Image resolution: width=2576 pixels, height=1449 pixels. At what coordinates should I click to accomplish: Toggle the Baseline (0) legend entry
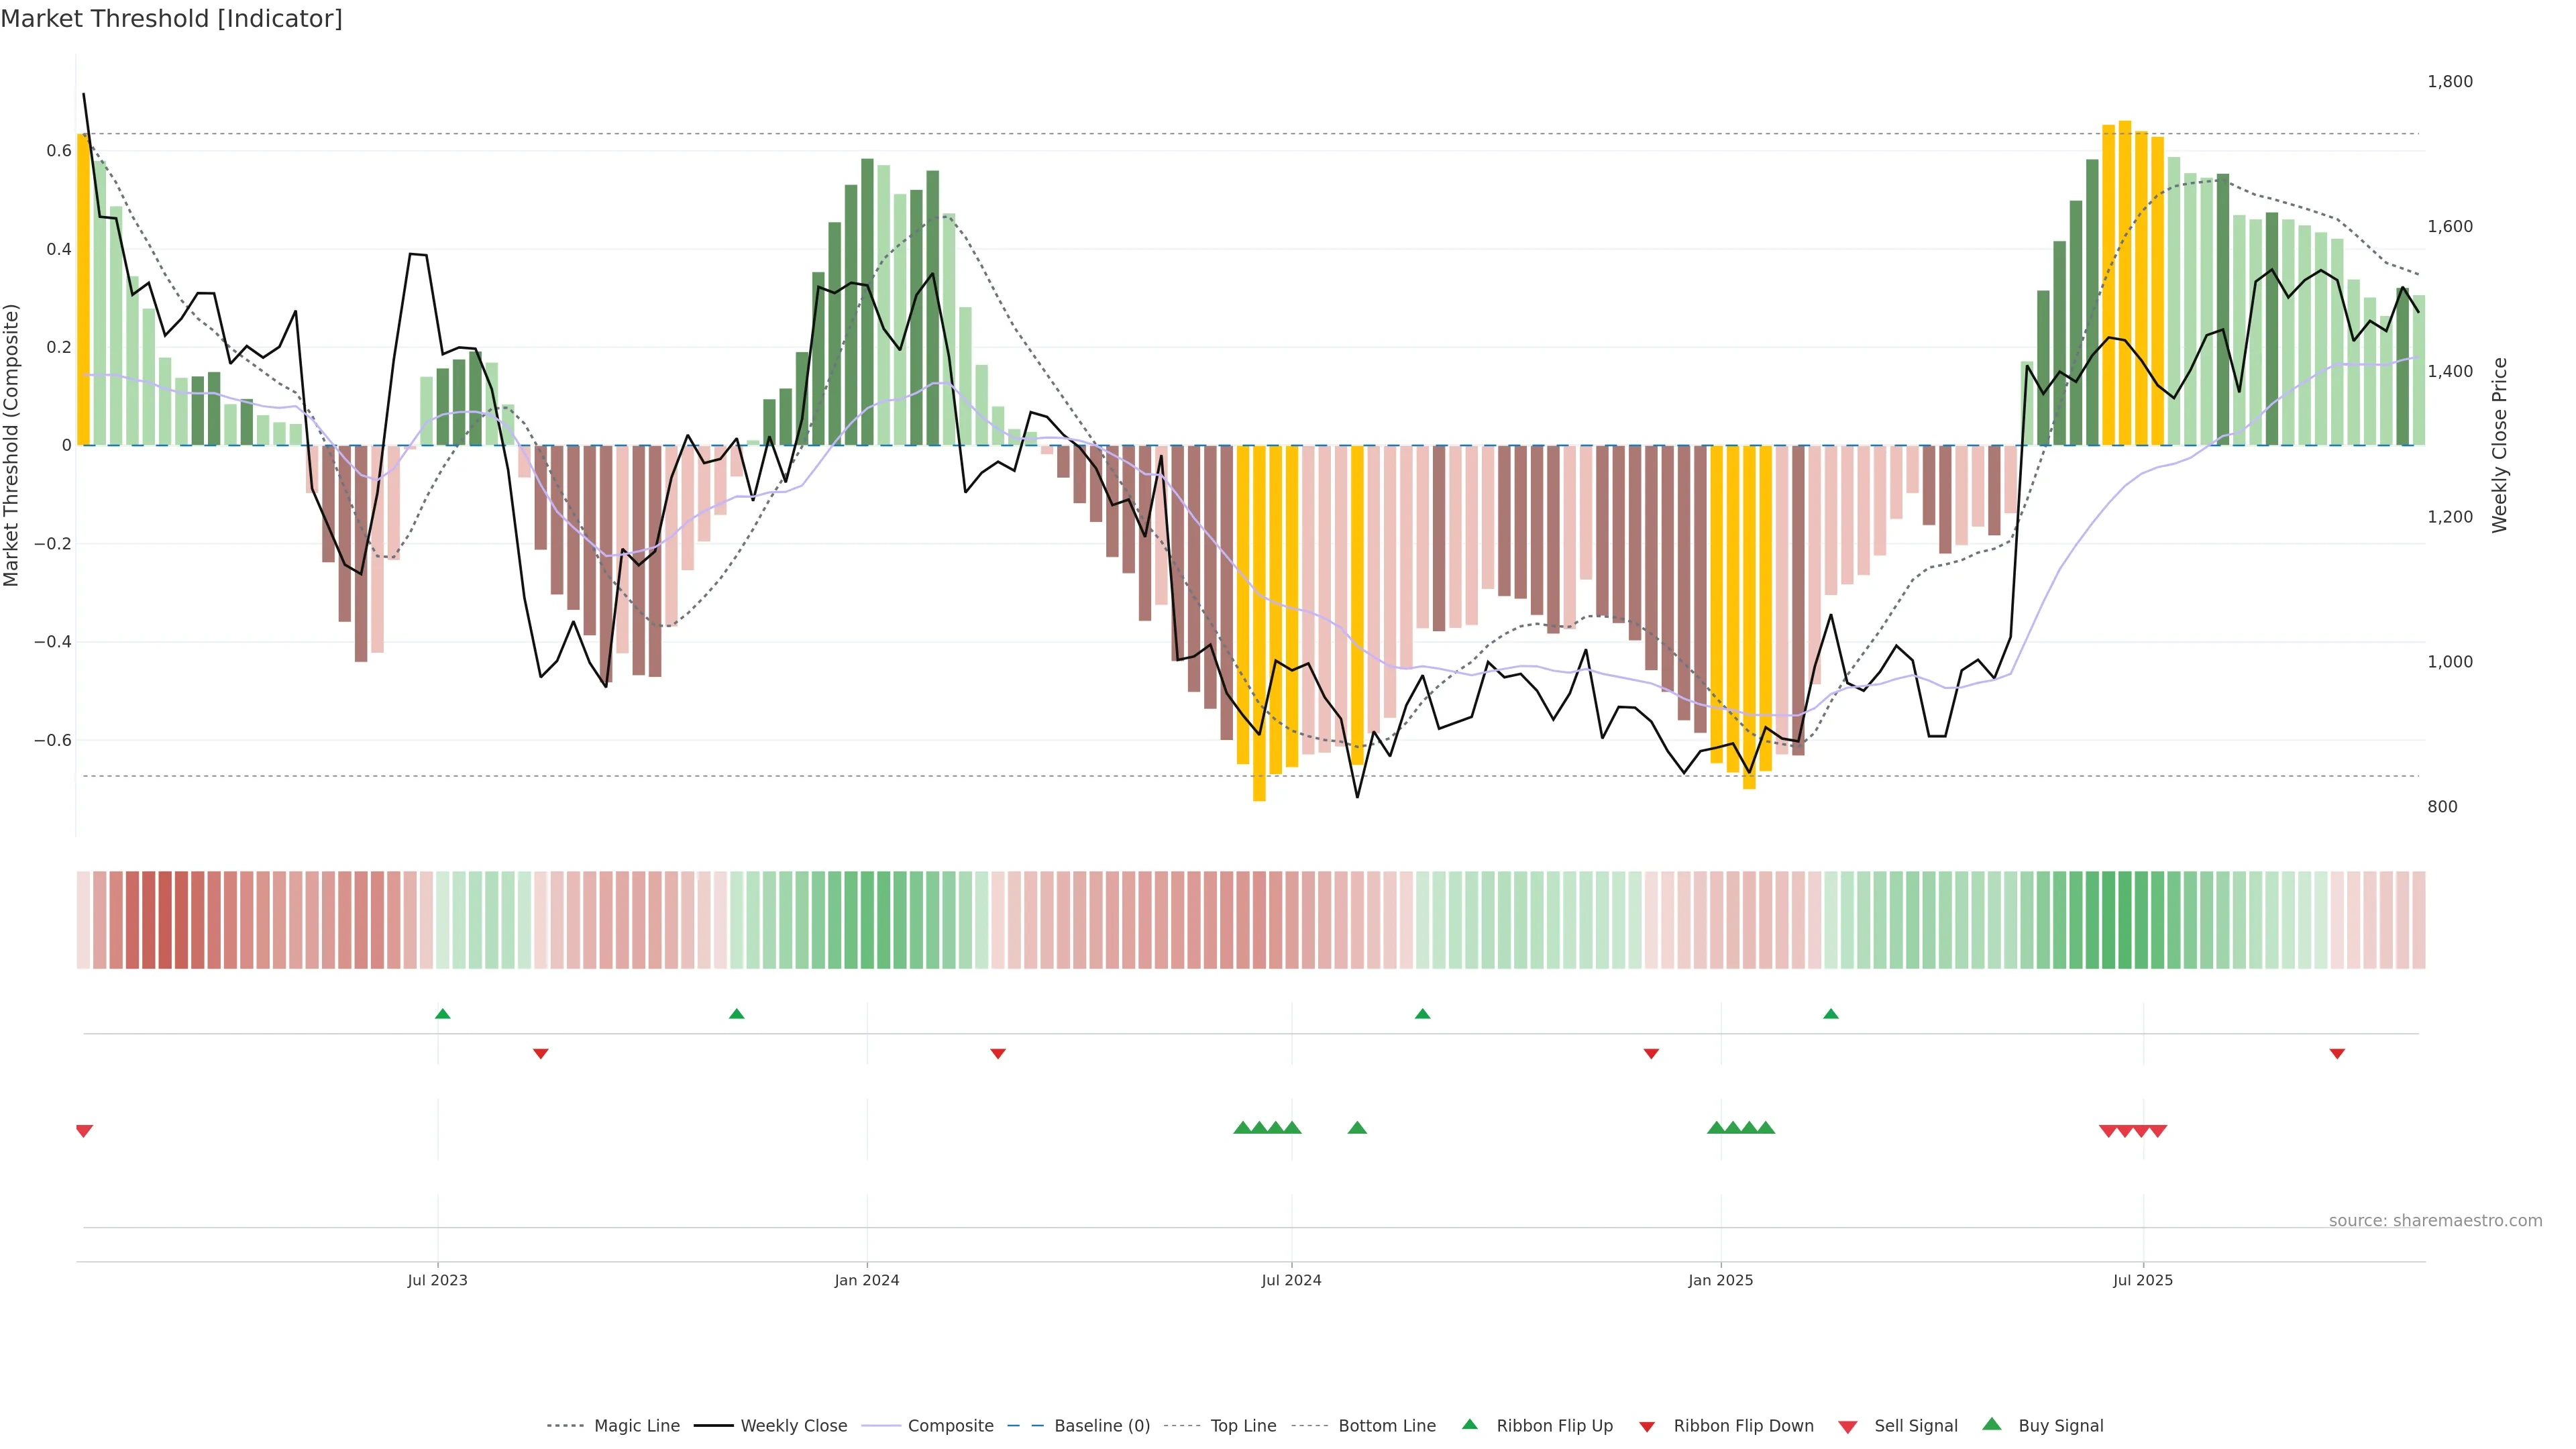[x=1101, y=1426]
